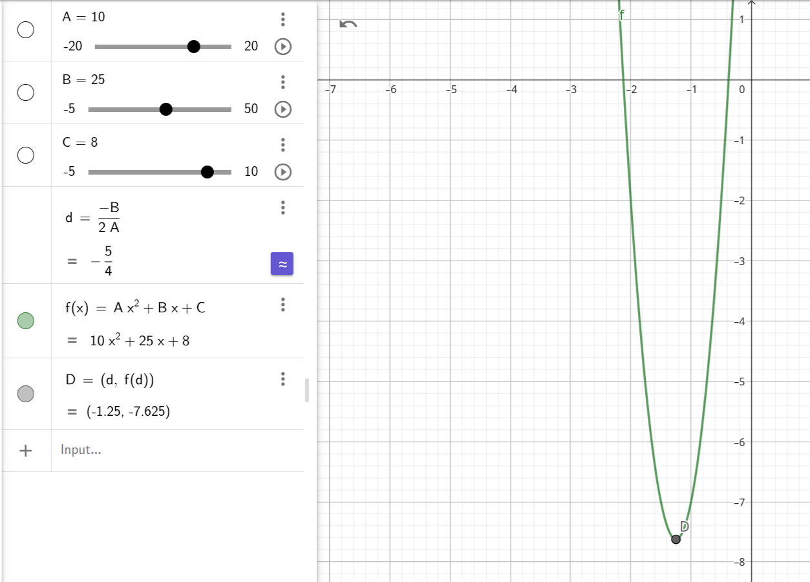Open three-dot menu for function f(x)
Screen dimensions: 810x582
pos(282,305)
